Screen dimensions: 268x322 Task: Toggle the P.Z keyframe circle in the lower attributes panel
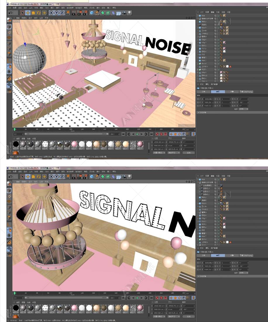click(198, 270)
